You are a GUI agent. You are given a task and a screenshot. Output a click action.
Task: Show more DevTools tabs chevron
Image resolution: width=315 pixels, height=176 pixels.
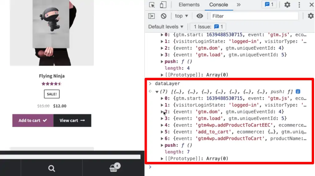click(238, 5)
